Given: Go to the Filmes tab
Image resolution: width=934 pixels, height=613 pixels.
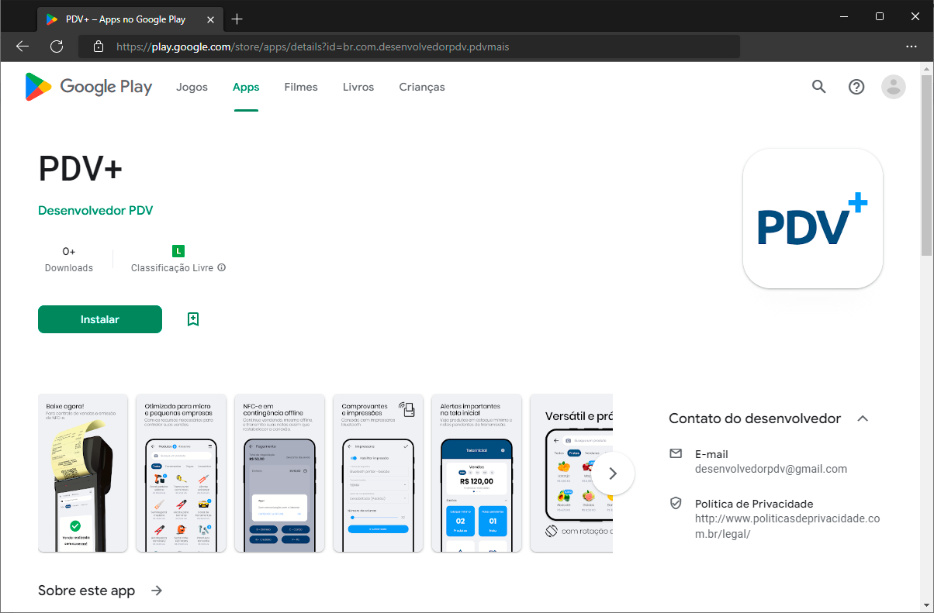Looking at the screenshot, I should click(x=301, y=87).
